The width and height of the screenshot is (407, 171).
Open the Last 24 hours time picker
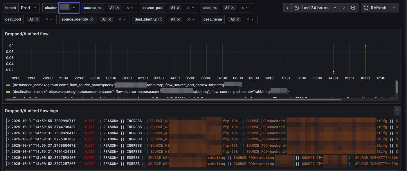click(315, 8)
